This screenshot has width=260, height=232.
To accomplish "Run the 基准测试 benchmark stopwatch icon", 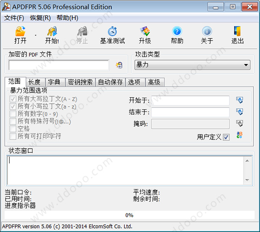I will tap(112, 31).
